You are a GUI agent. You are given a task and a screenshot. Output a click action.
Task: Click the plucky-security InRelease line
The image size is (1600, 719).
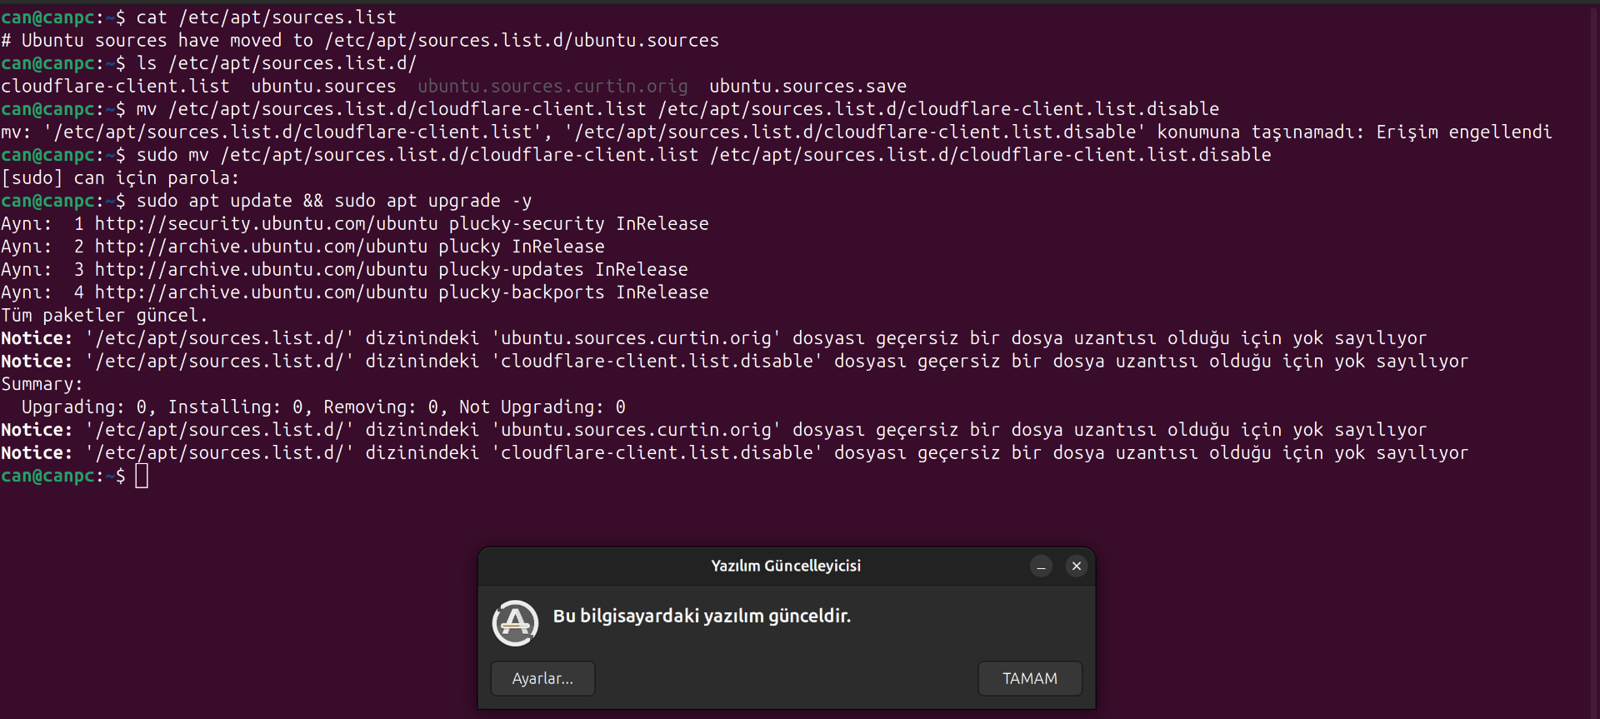tap(355, 224)
